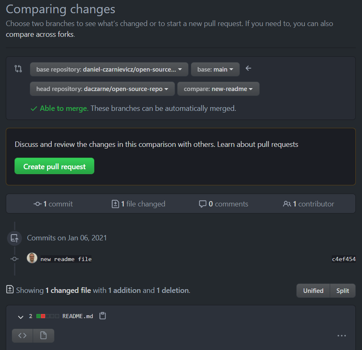The width and height of the screenshot is (362, 350).
Task: Switch diff view to Split
Action: pos(343,290)
